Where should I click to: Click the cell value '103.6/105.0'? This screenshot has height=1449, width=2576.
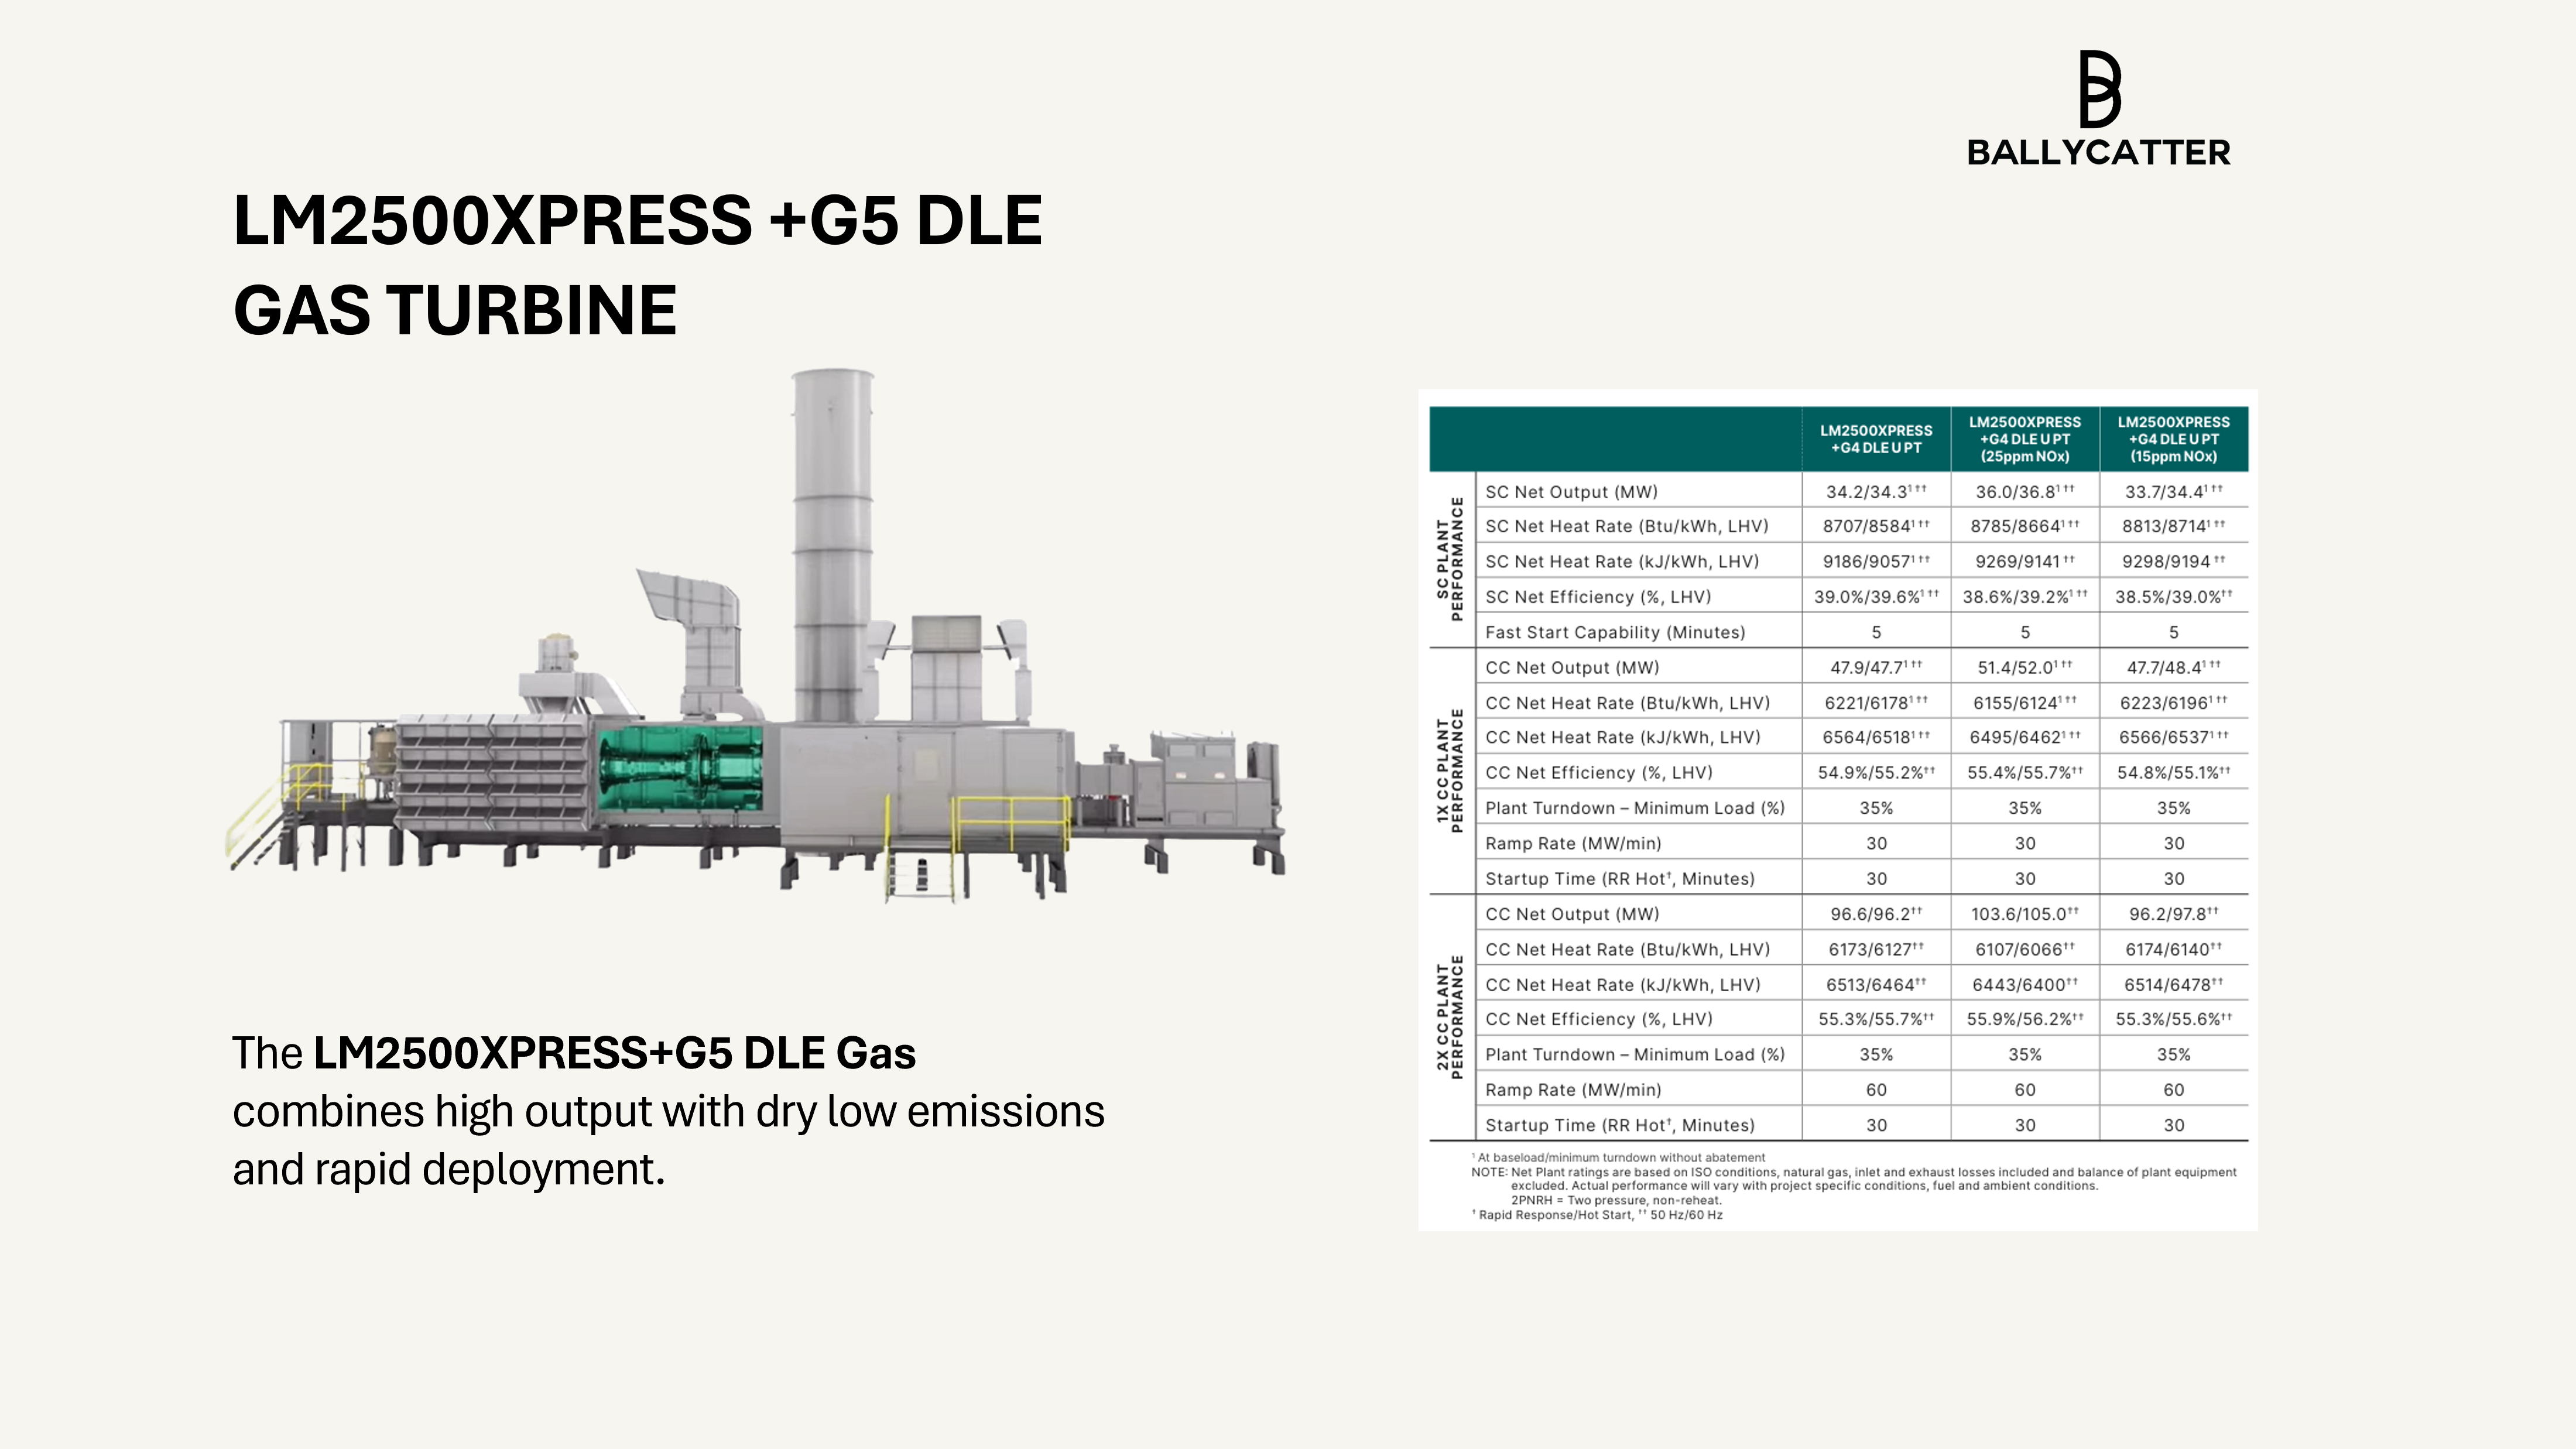tap(2025, 914)
